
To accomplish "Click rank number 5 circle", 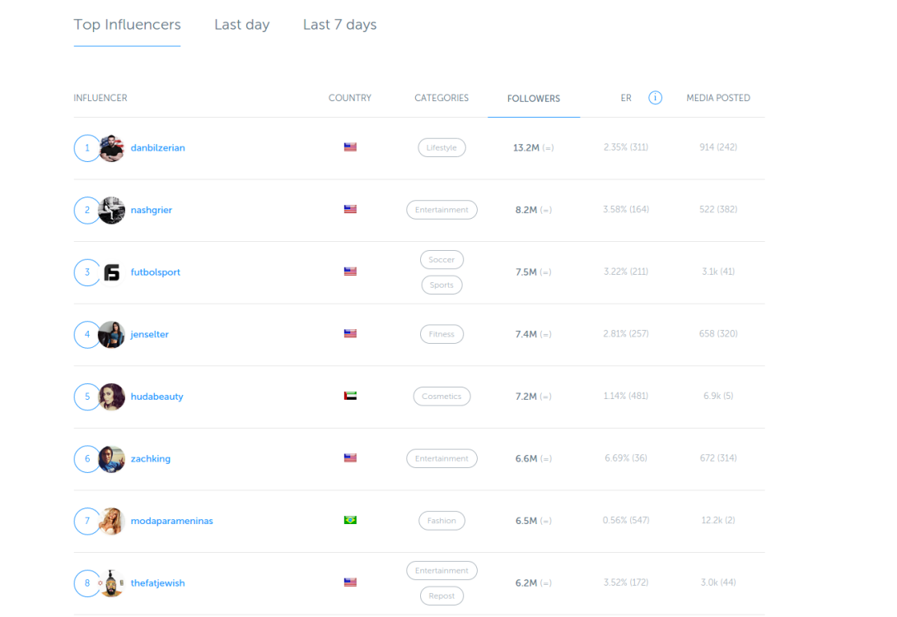I will (x=87, y=397).
